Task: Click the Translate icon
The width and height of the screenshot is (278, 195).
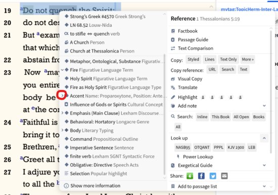Action: coord(173,87)
